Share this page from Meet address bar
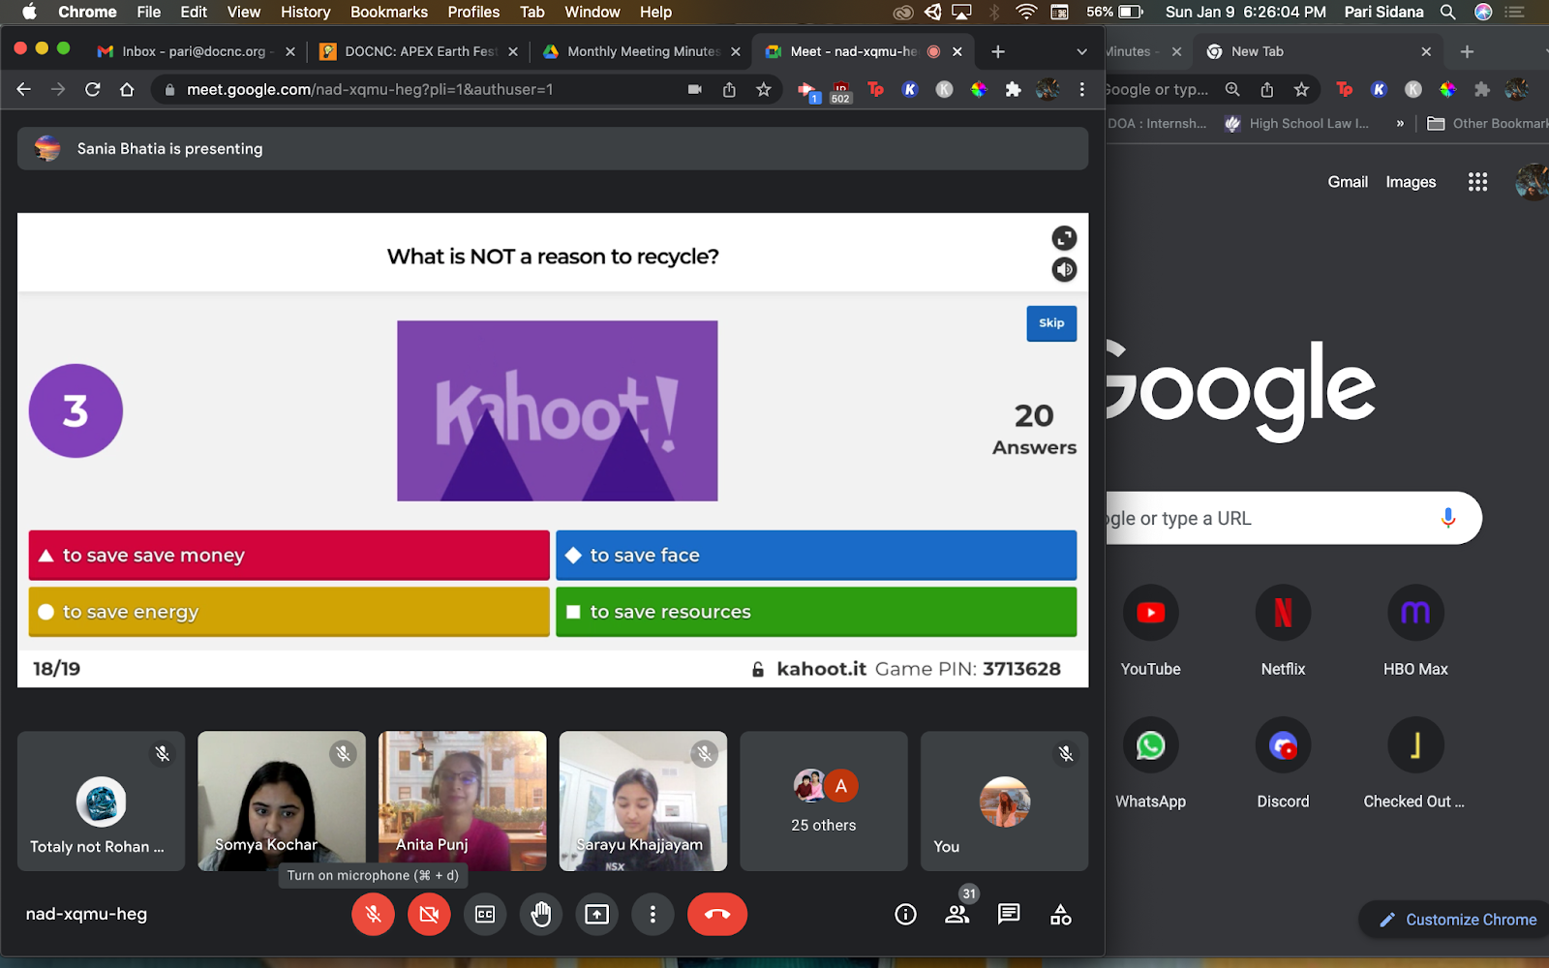This screenshot has width=1549, height=968. (x=729, y=89)
